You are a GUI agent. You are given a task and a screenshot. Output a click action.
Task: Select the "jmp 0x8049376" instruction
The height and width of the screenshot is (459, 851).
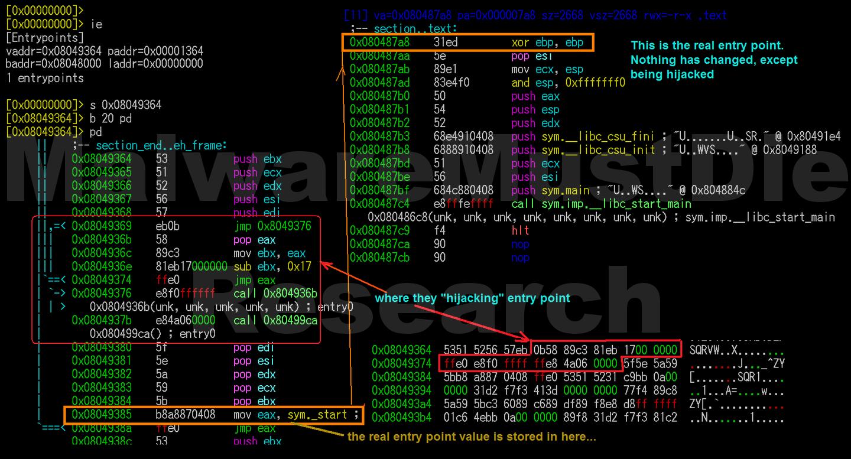click(272, 226)
